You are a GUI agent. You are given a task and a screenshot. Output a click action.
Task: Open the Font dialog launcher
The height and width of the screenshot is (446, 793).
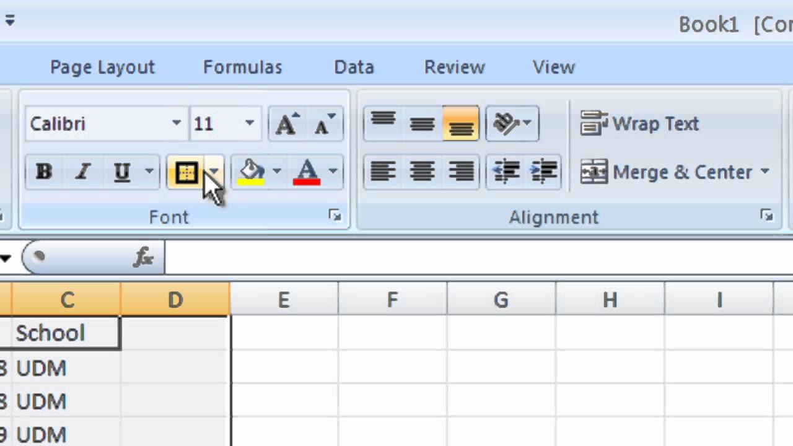335,216
